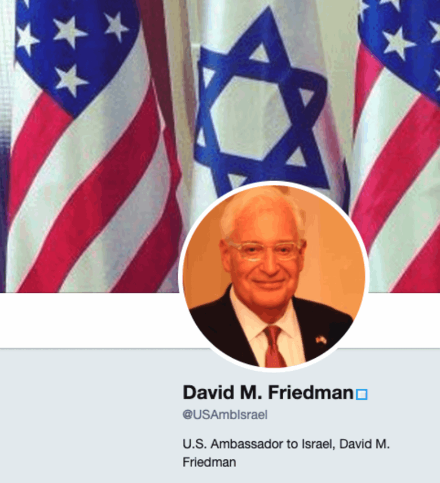This screenshot has height=483, width=440.
Task: Click the verified badge beside David M. Friedman
Action: [x=362, y=394]
